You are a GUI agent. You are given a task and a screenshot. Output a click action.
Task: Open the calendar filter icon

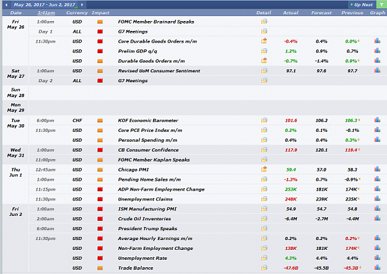381,5
